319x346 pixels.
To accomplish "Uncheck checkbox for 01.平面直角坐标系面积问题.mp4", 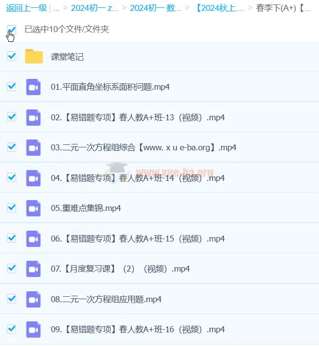I will (x=11, y=86).
